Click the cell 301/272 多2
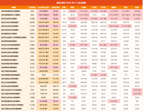This screenshot has width=143, height=111. (43, 82)
